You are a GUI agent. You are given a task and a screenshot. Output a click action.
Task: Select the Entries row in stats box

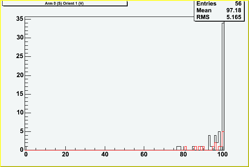point(219,3)
